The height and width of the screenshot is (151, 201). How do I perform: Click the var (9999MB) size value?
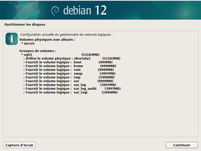point(105,81)
